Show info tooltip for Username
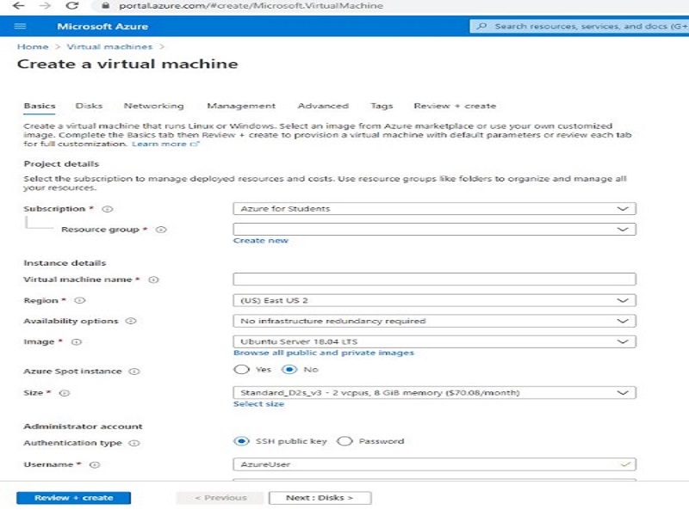This screenshot has width=689, height=516. tap(95, 464)
